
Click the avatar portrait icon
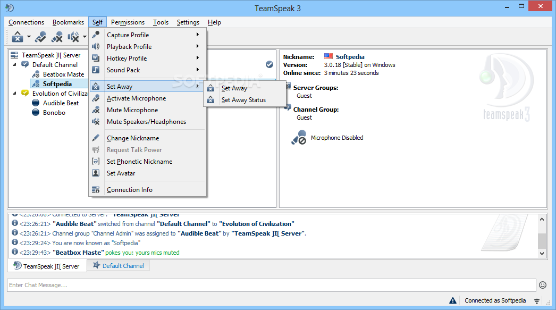point(96,173)
